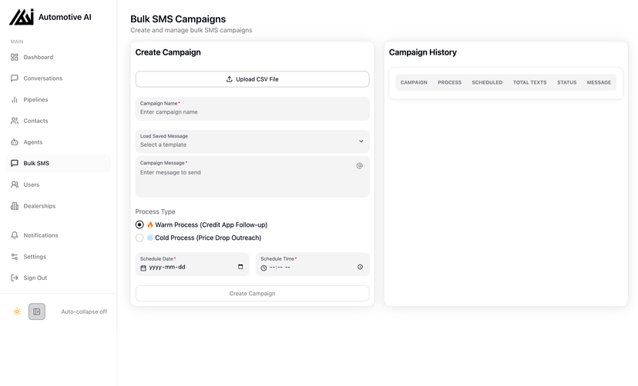Open the Select a template dropdown

(252, 141)
